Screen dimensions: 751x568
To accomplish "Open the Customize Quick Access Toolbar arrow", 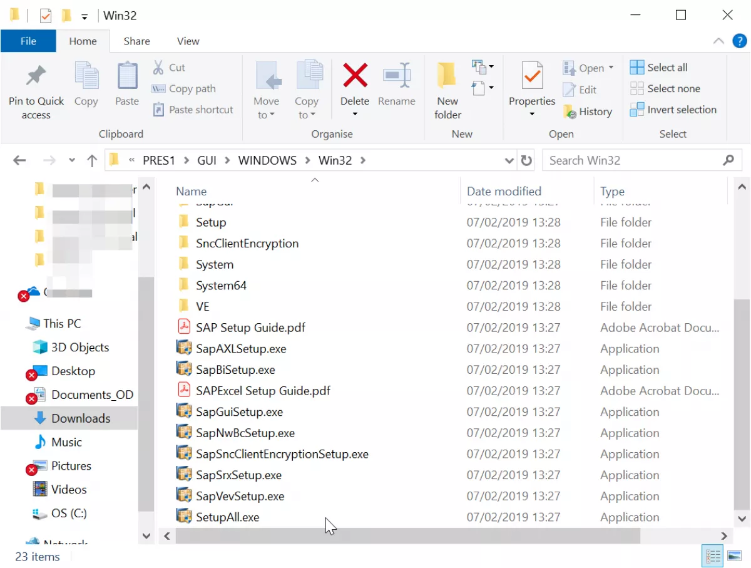I will tap(84, 17).
